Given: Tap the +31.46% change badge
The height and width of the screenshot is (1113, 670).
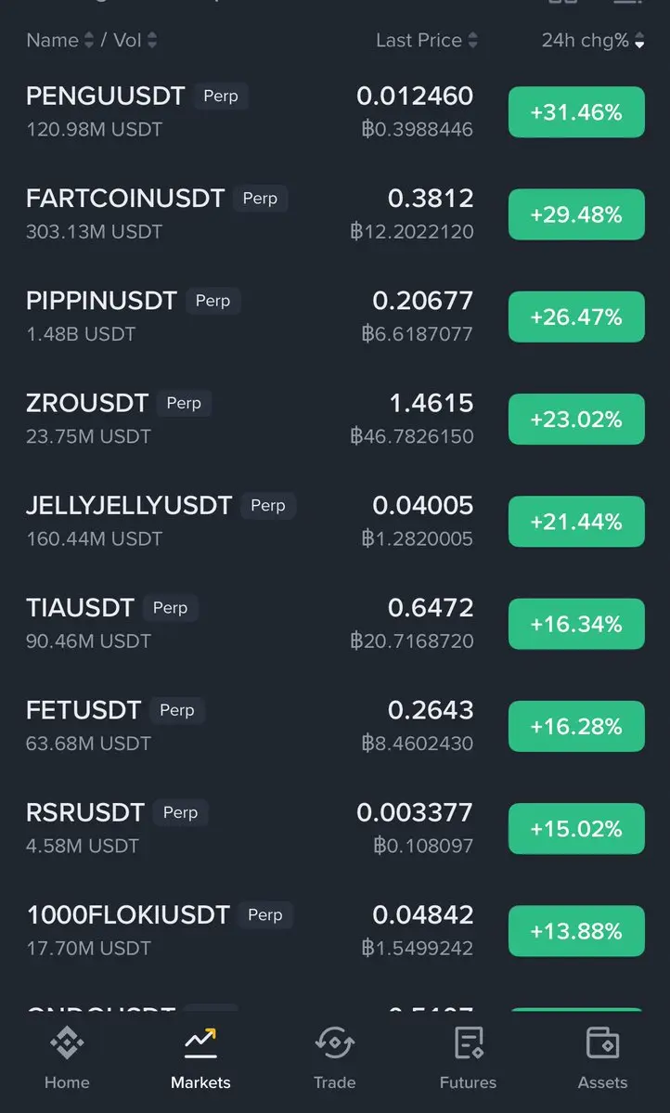Looking at the screenshot, I should (x=576, y=112).
